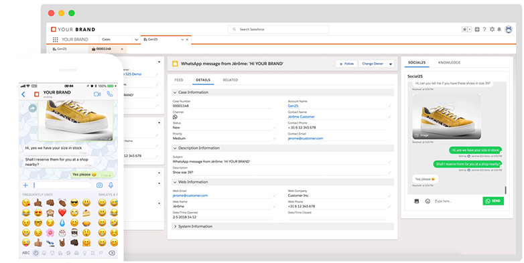Click the Favorites star icon
This screenshot has width=524, height=263.
tap(464, 29)
